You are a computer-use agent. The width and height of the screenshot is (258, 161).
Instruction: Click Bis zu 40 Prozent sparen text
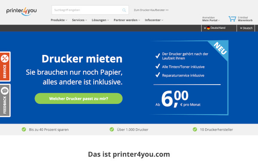pos(49,130)
